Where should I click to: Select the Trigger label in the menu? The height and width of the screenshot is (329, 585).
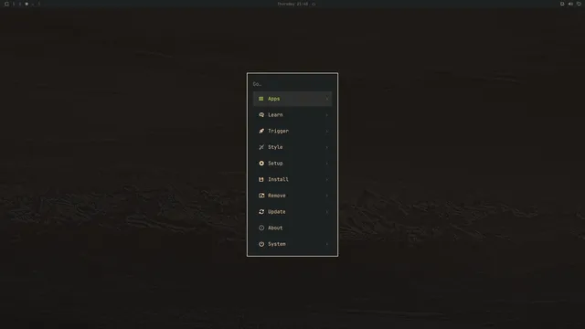click(278, 131)
